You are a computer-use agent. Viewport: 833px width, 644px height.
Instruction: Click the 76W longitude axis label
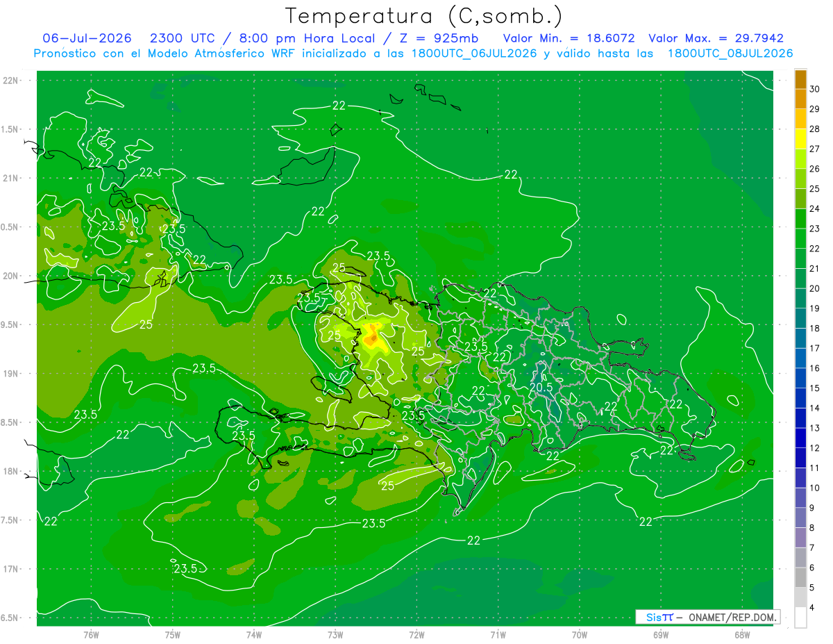91,635
